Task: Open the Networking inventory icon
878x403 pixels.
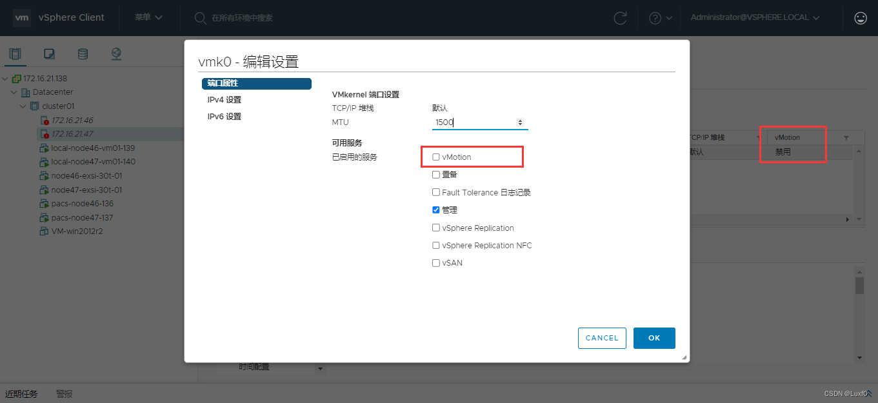Action: (116, 54)
